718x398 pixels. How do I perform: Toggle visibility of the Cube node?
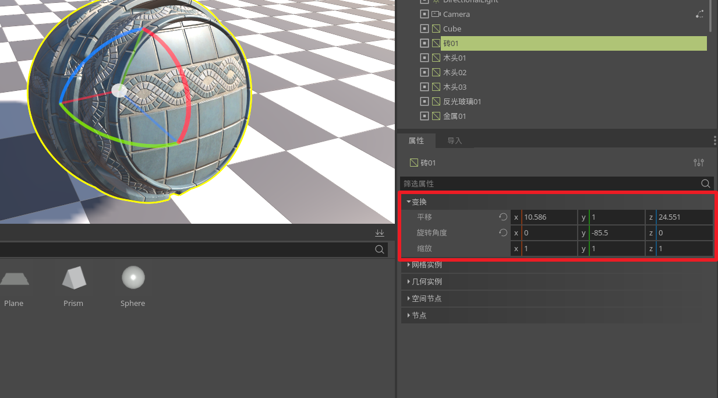pos(424,29)
